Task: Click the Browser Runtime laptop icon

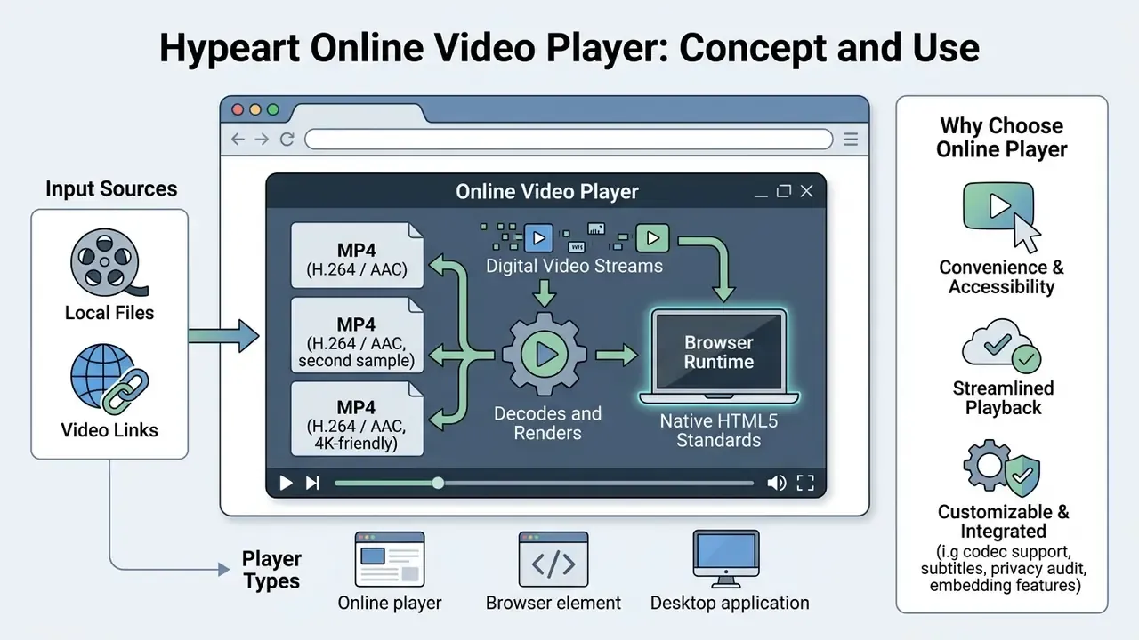Action: [719, 357]
